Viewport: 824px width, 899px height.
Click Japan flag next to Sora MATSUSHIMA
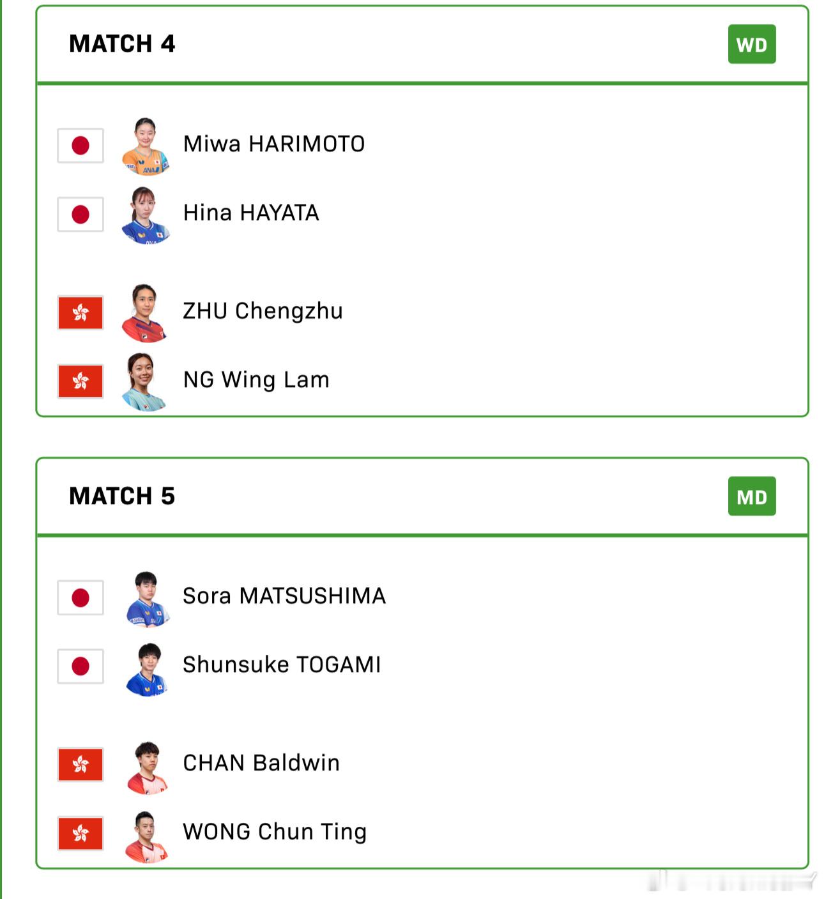(80, 597)
